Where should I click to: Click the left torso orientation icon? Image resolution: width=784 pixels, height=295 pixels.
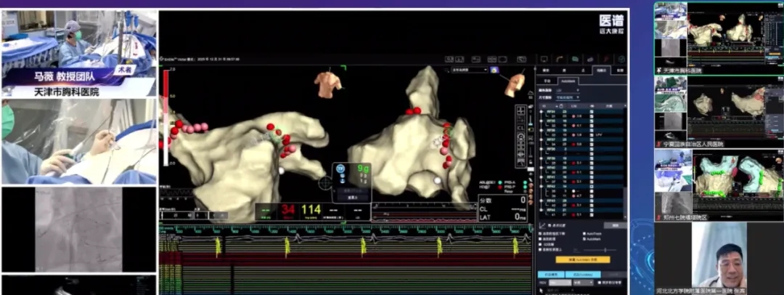coord(328,84)
